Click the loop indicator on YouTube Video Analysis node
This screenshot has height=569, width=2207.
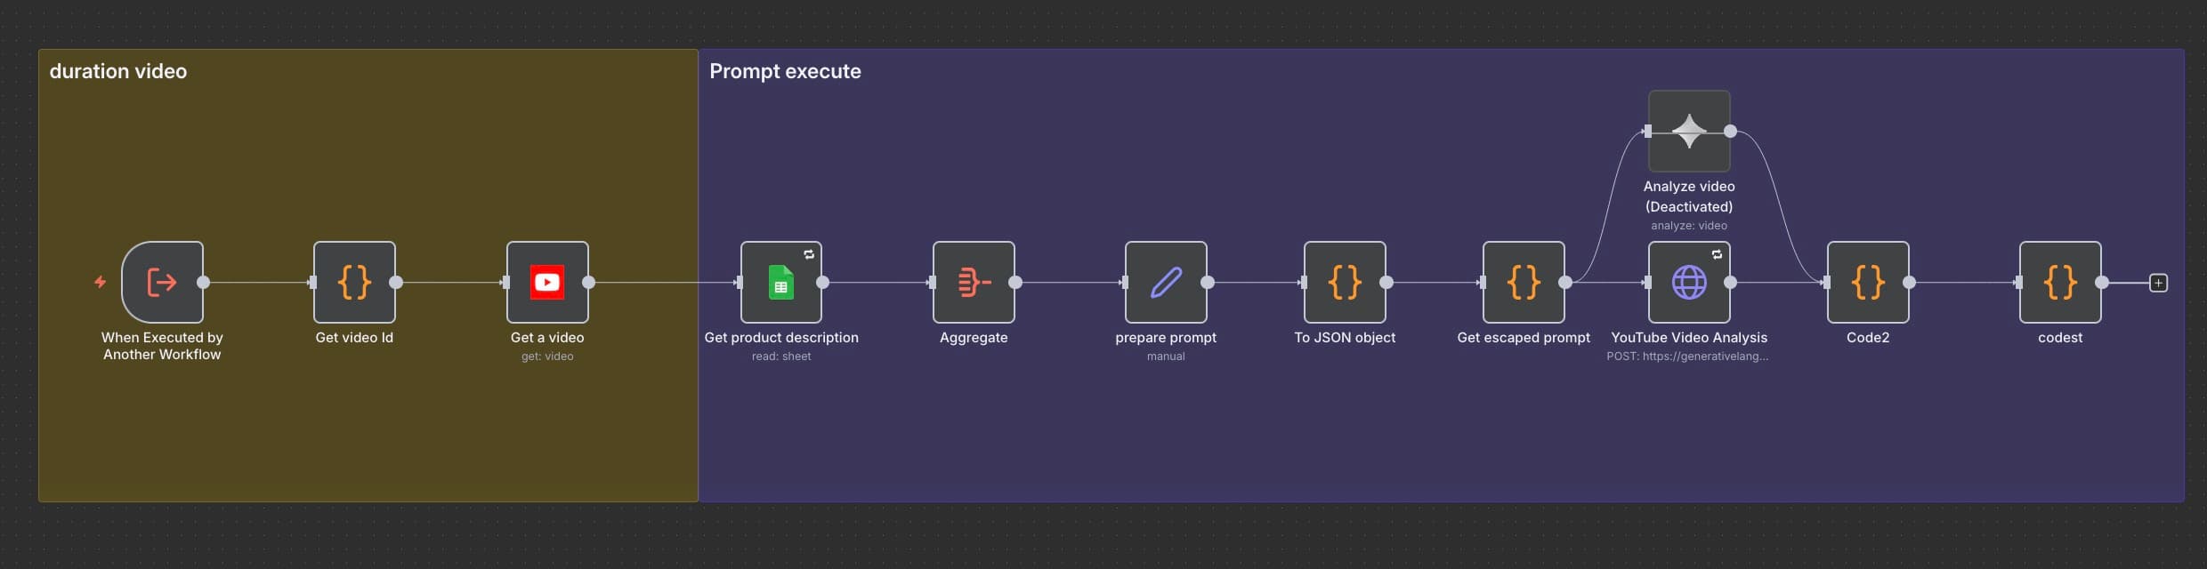(x=1717, y=255)
